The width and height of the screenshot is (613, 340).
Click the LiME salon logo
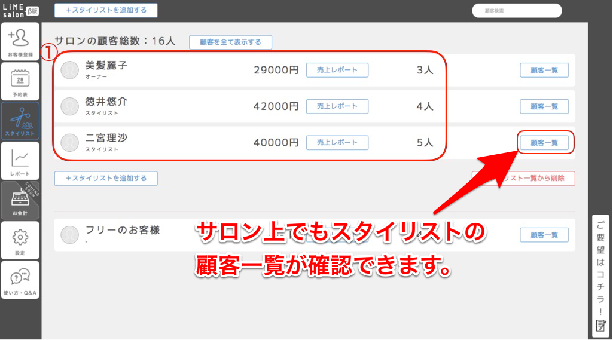point(20,10)
